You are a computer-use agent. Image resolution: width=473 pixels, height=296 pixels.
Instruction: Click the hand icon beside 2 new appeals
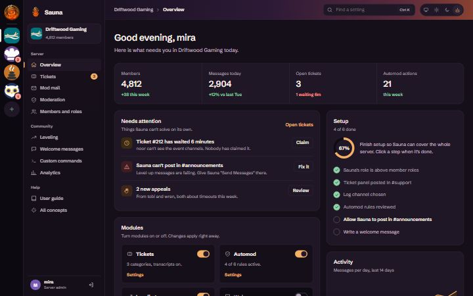click(x=127, y=191)
